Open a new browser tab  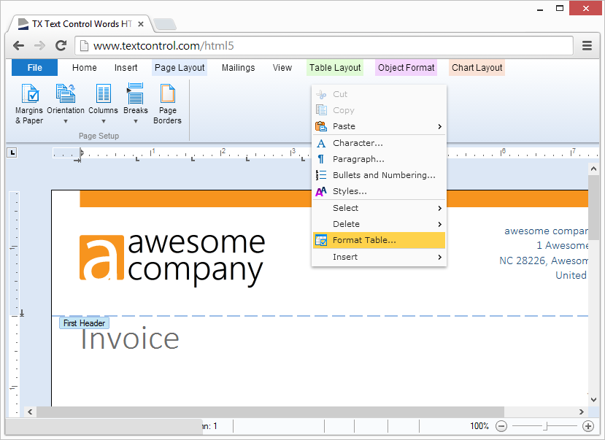pos(165,24)
